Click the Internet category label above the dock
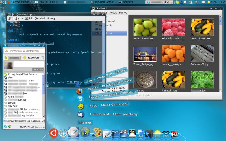 (x=85, y=122)
